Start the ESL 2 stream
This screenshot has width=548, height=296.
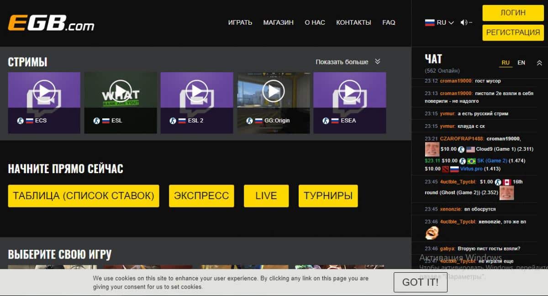click(197, 92)
